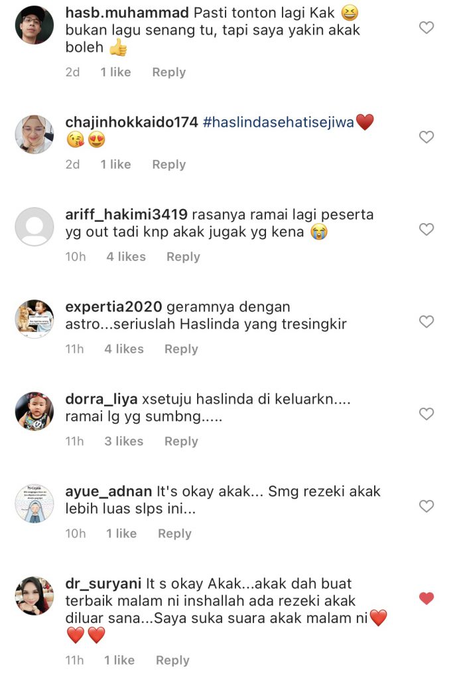Like hasb.muhammad's comment with heart icon
The image size is (461, 680).
coord(427,28)
